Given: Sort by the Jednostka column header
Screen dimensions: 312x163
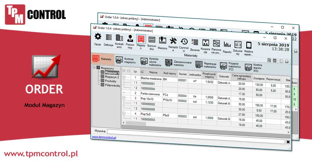Looking at the screenshot, I should point(195,75).
